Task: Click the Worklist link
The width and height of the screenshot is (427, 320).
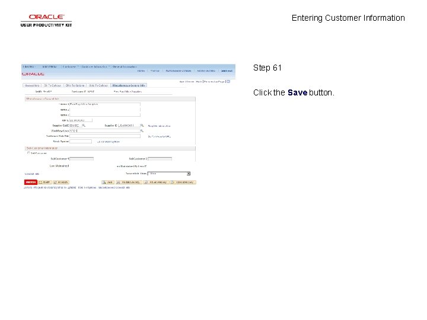Action: (155, 71)
